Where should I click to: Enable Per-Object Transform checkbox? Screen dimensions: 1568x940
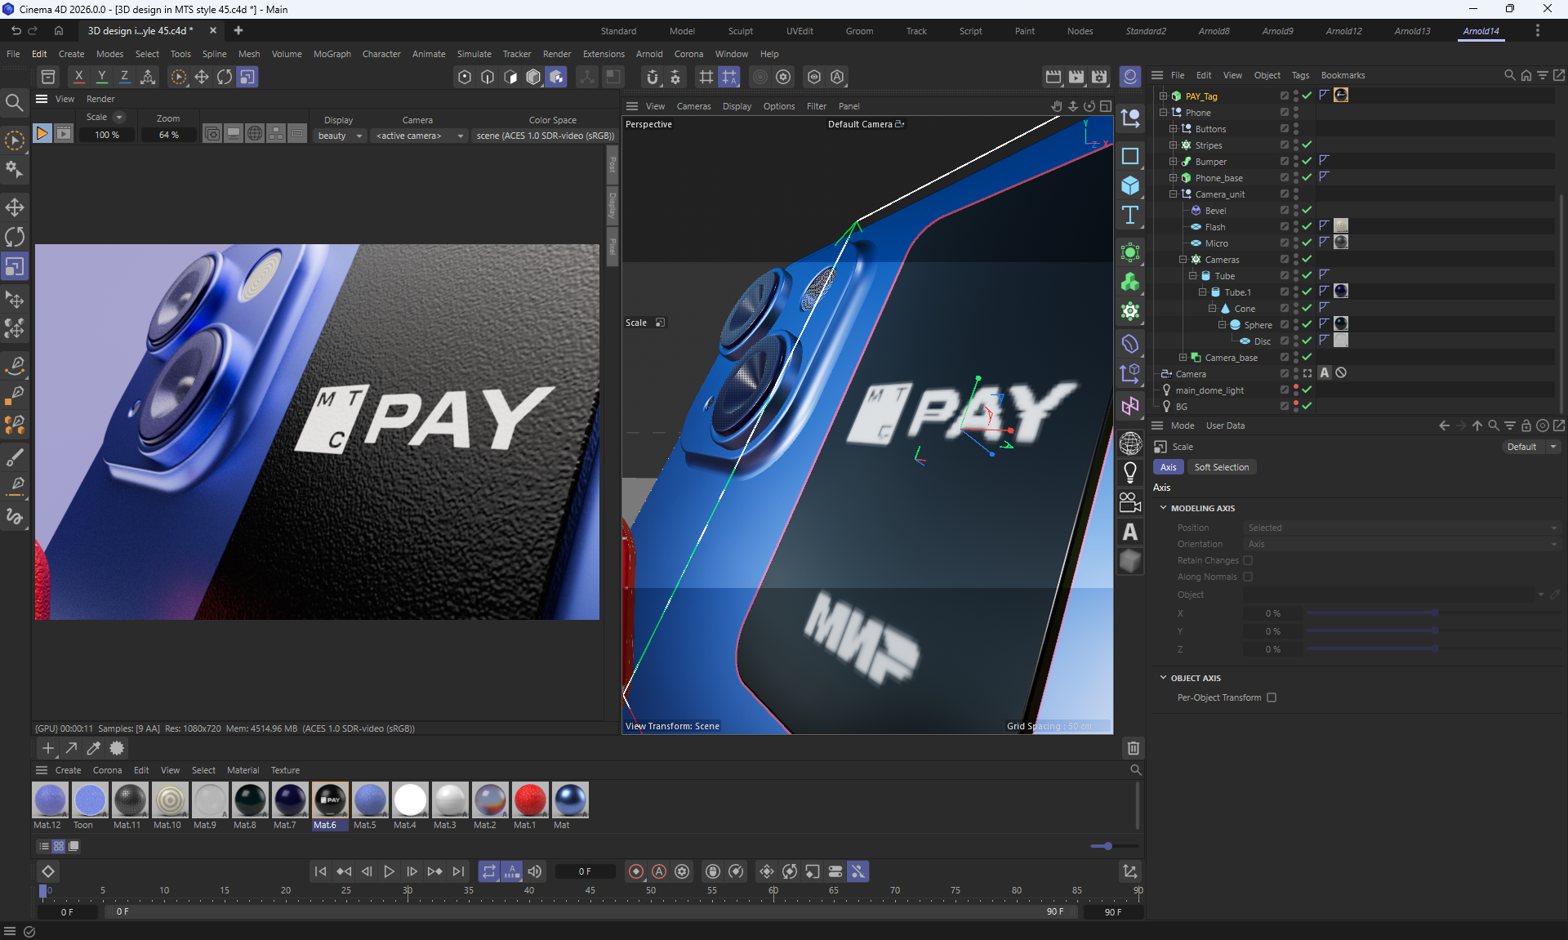[x=1272, y=697]
